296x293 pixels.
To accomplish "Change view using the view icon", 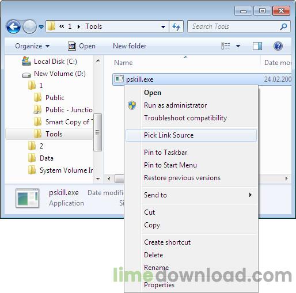I will tap(226, 46).
